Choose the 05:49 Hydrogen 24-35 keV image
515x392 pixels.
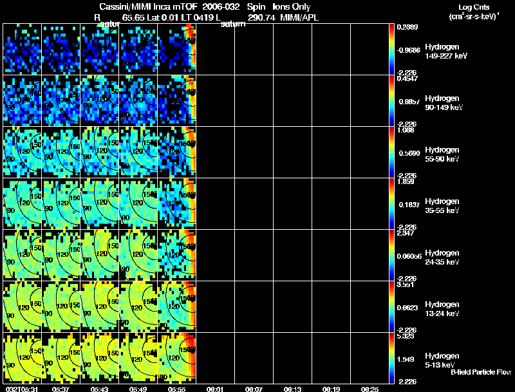[x=138, y=255]
